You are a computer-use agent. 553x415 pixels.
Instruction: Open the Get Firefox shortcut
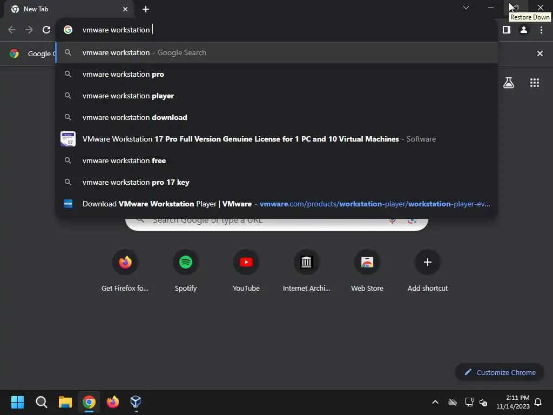pyautogui.click(x=125, y=271)
